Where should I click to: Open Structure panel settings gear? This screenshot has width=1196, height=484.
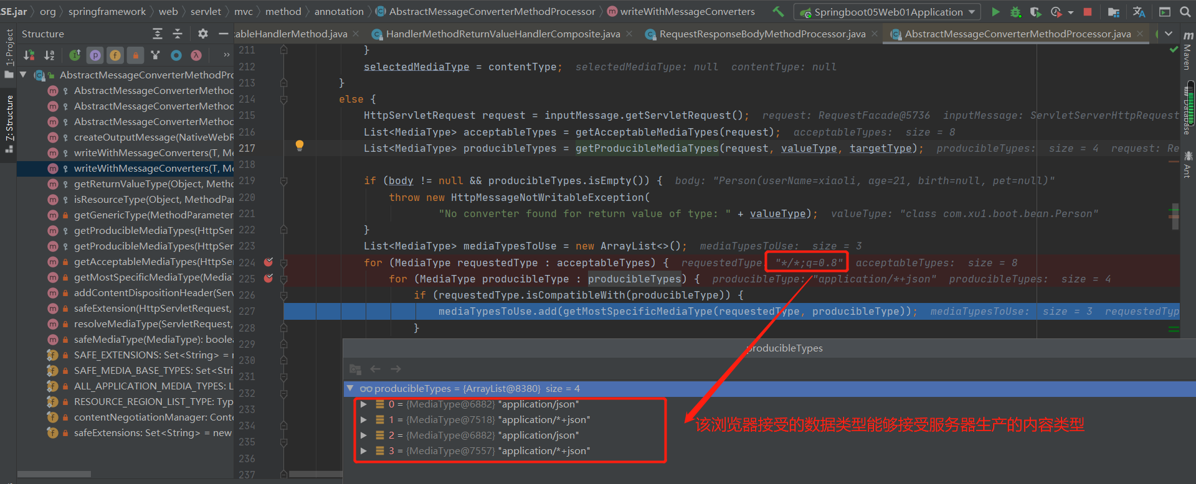coord(202,34)
